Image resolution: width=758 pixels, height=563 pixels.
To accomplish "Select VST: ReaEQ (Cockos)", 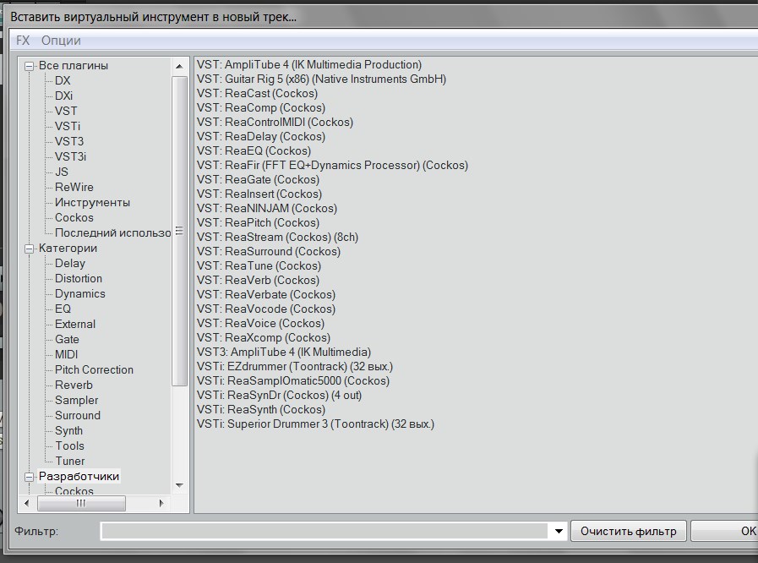I will [x=254, y=151].
